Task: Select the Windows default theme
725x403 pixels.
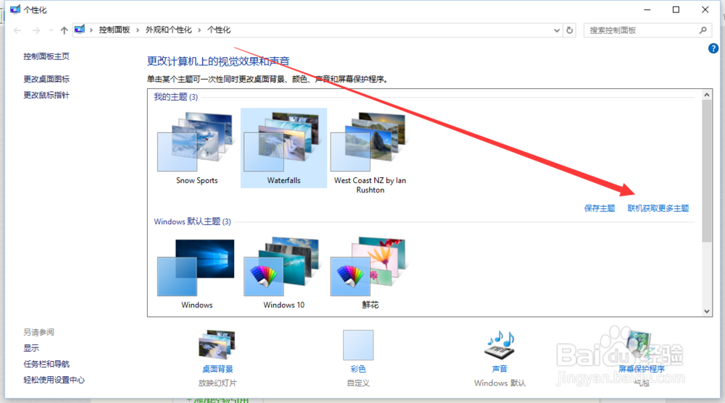Action: pyautogui.click(x=196, y=273)
